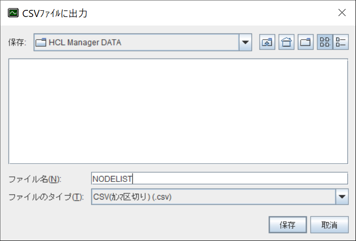Click the 保存: location label
This screenshot has width=356, height=241.
pyautogui.click(x=17, y=42)
